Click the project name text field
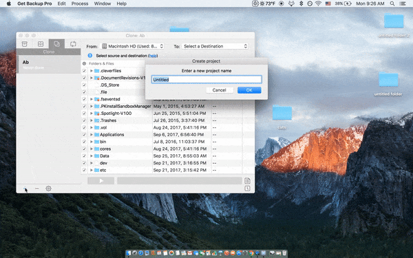Image resolution: width=413 pixels, height=258 pixels. click(x=206, y=80)
